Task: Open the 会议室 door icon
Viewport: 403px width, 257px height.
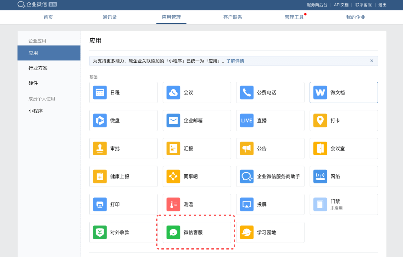Action: coord(320,148)
